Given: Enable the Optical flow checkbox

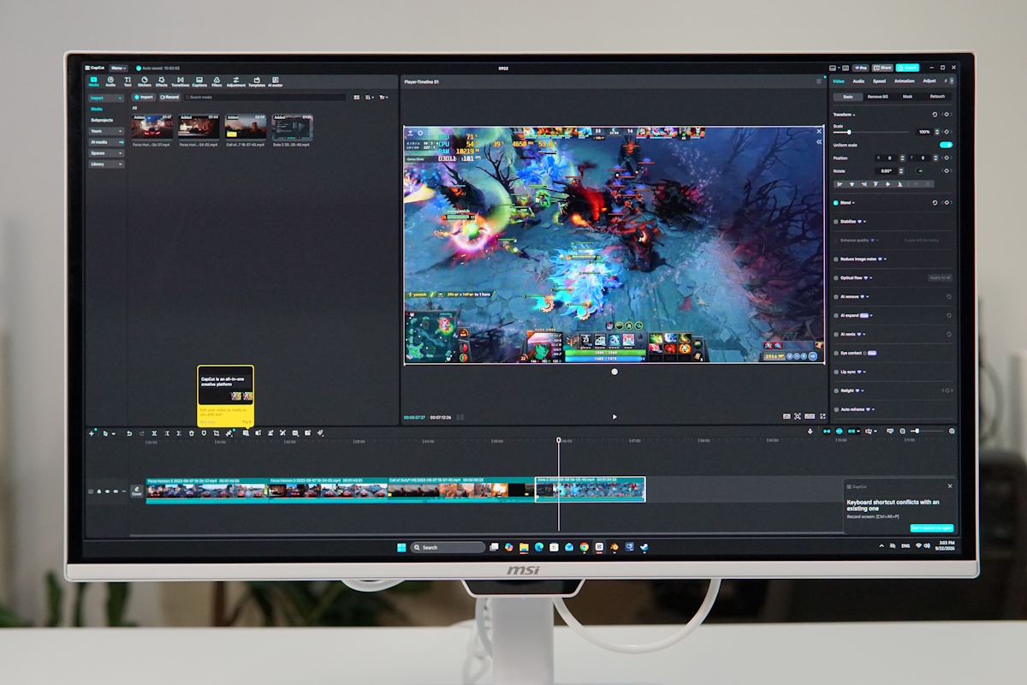Looking at the screenshot, I should pos(835,277).
